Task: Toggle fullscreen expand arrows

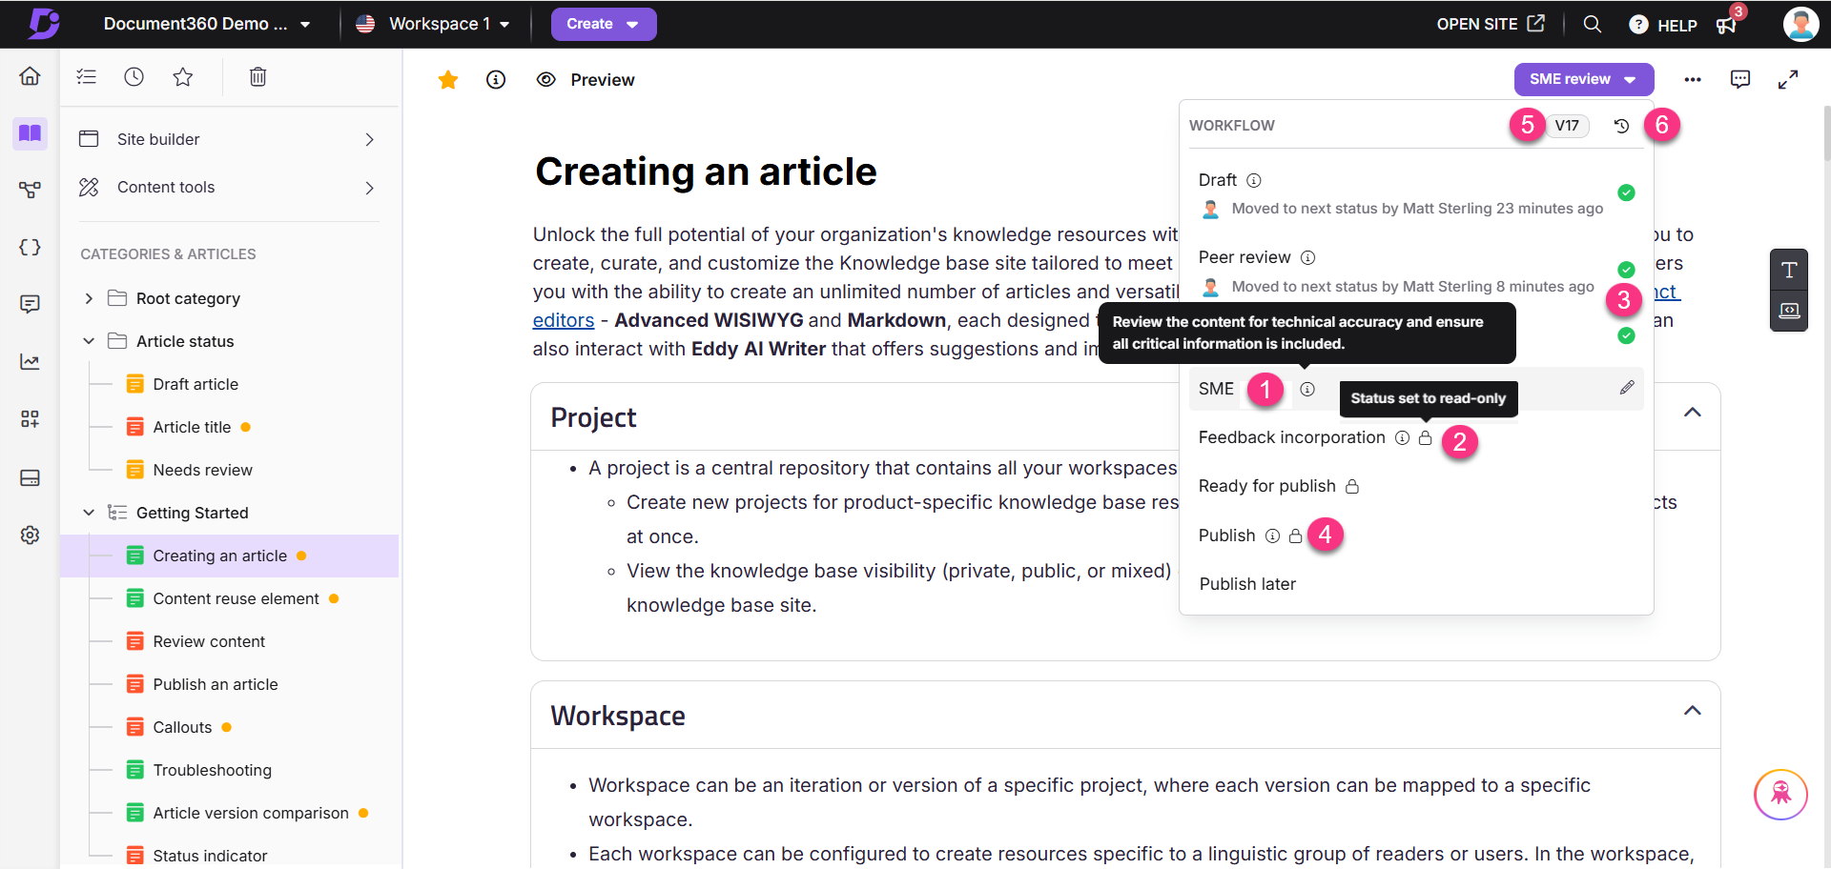Action: point(1788,80)
